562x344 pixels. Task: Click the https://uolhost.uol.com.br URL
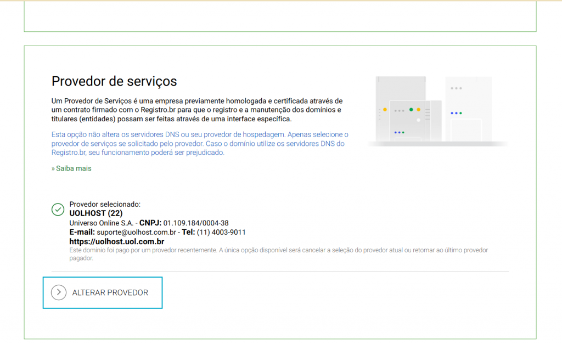pyautogui.click(x=116, y=241)
